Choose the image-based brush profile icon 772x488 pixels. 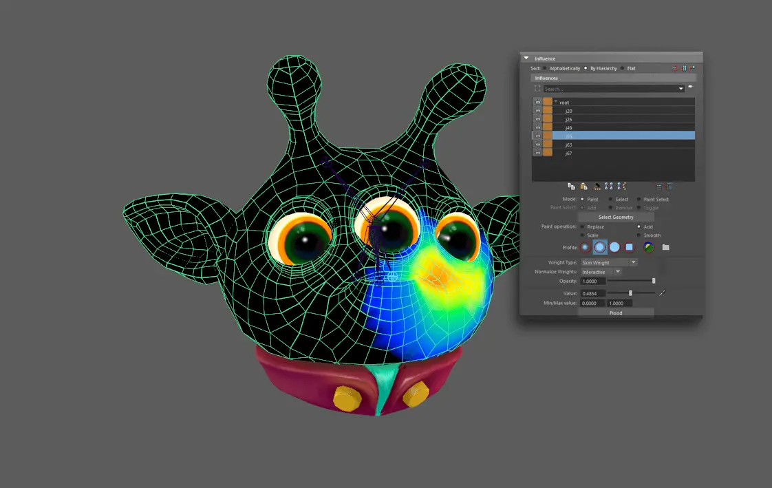click(x=648, y=247)
